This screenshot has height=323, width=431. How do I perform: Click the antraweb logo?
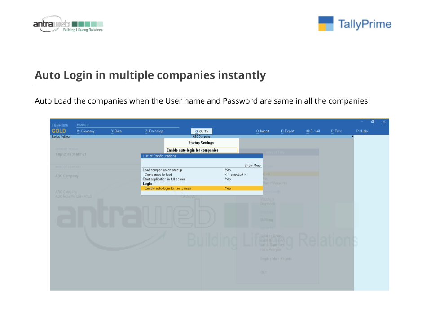(x=68, y=24)
